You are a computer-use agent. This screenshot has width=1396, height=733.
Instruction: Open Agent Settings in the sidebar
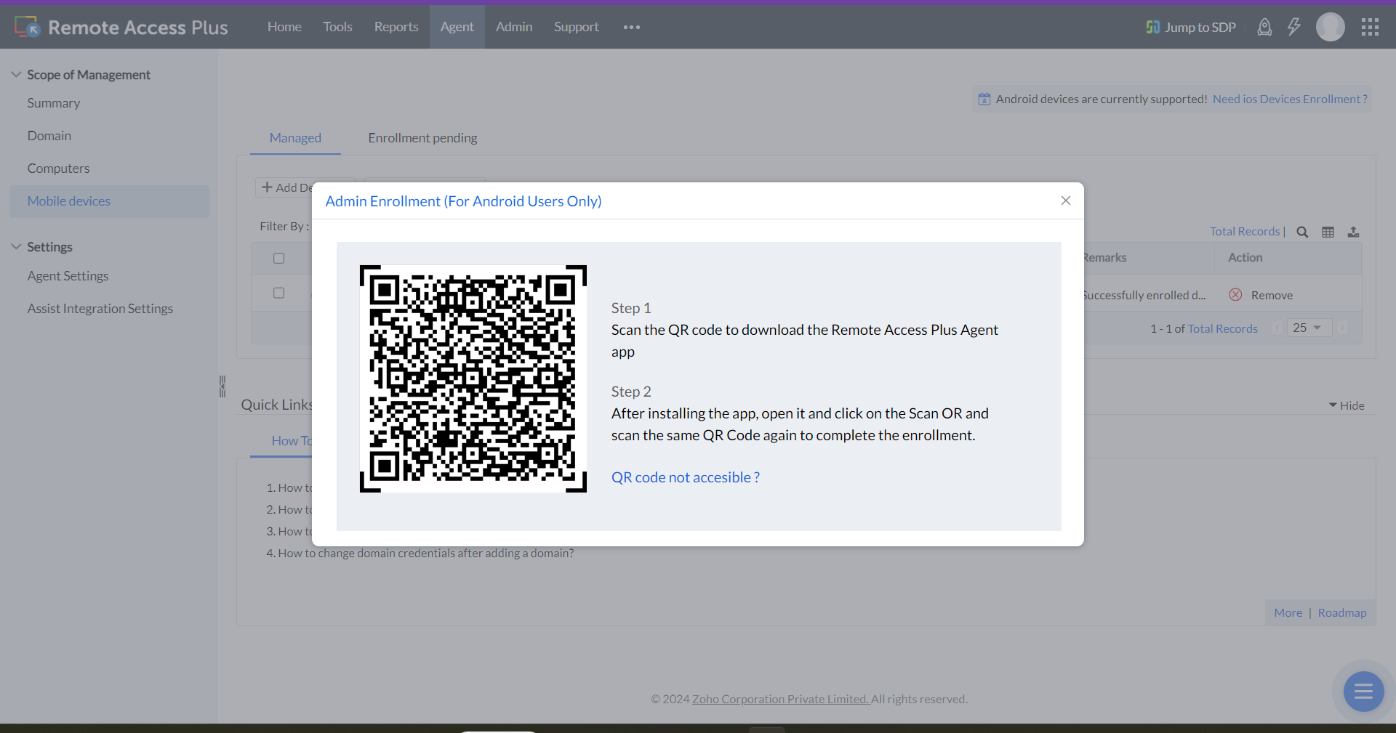click(68, 276)
